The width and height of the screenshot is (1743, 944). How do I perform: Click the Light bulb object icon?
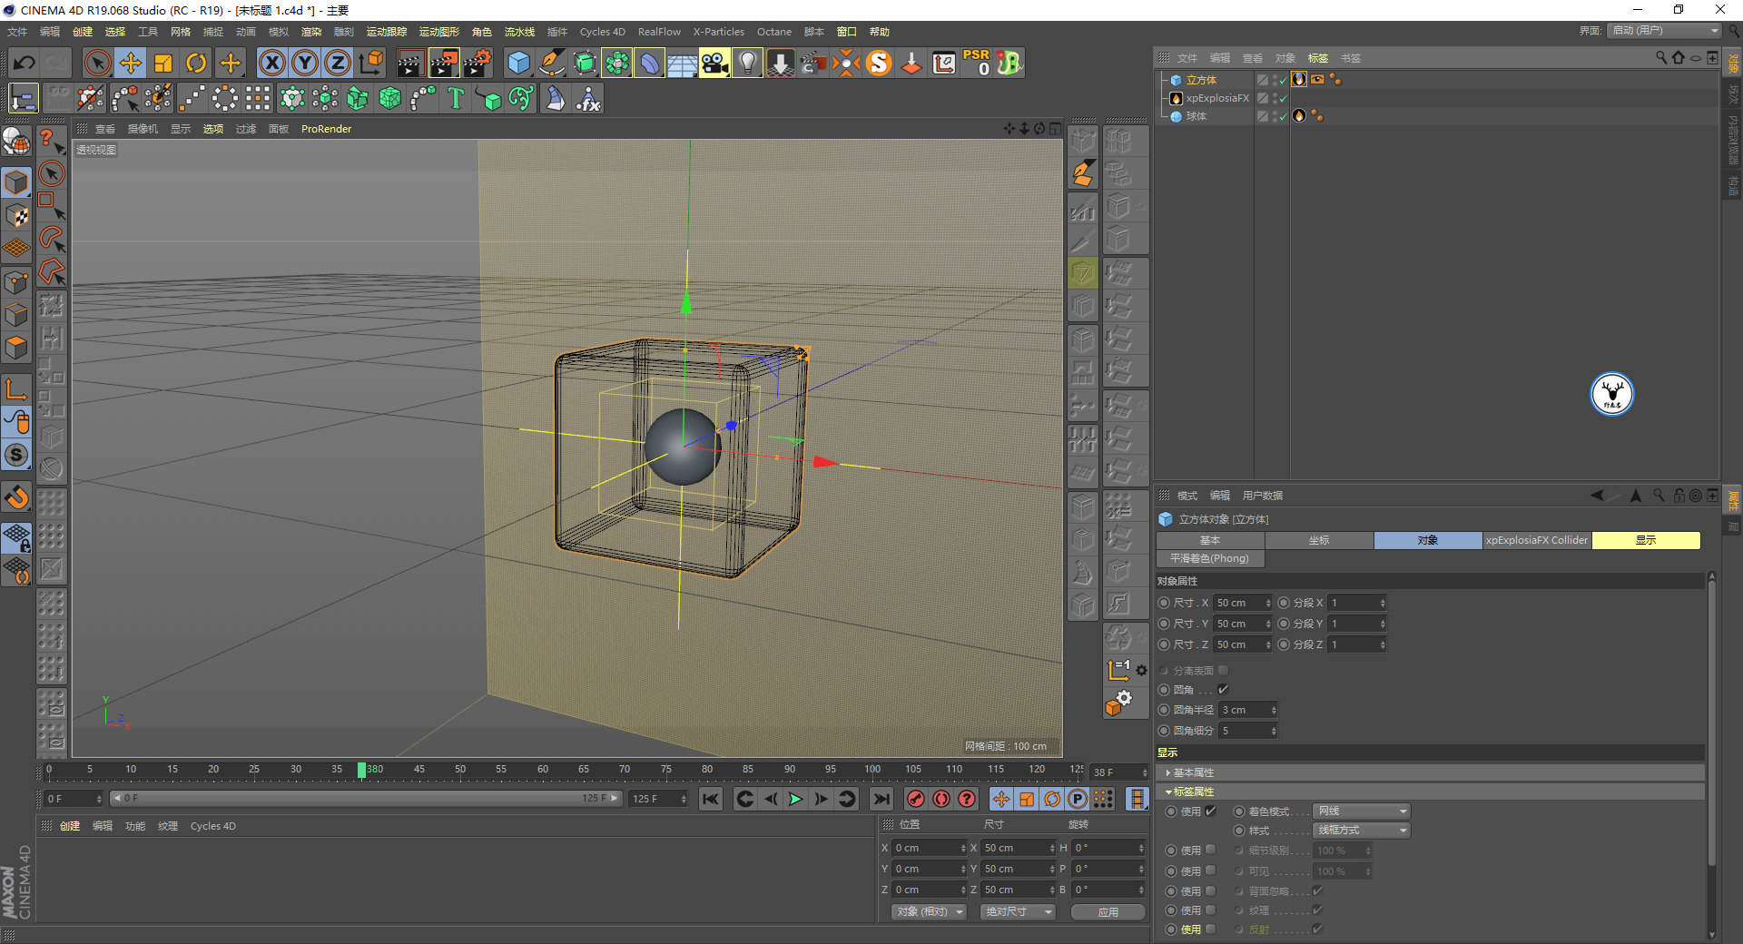[747, 63]
